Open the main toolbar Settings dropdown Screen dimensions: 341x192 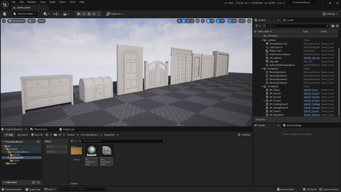[x=330, y=14]
